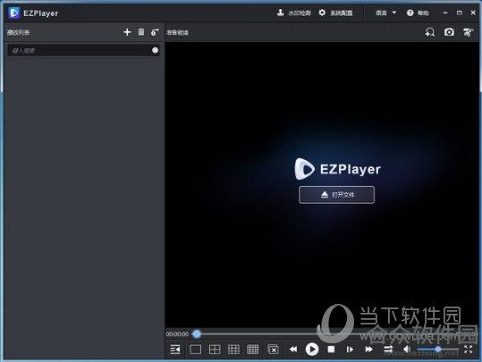Switch to sixteen-window layout
This screenshot has width=482, height=362.
tap(253, 349)
